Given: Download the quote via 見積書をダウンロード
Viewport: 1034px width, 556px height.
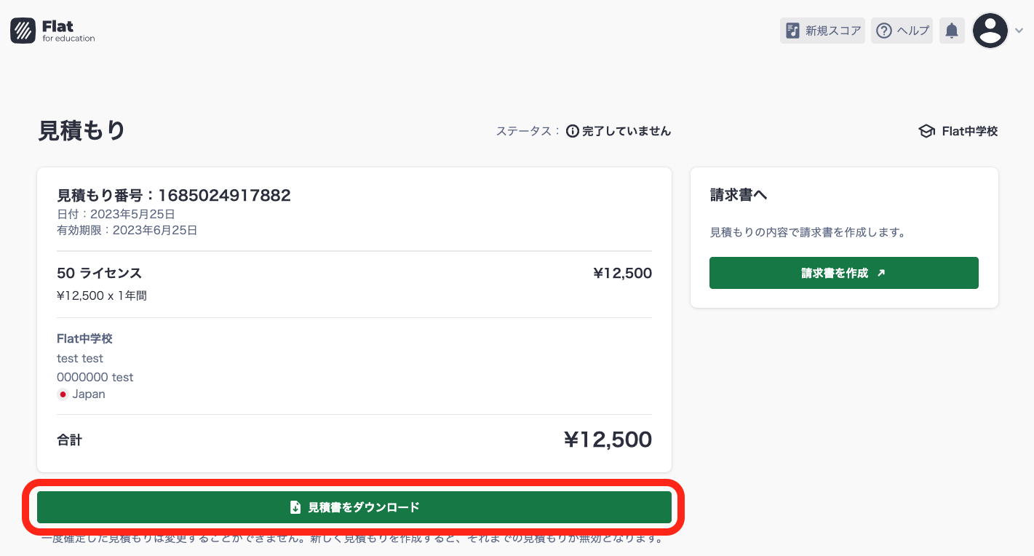Looking at the screenshot, I should [354, 507].
